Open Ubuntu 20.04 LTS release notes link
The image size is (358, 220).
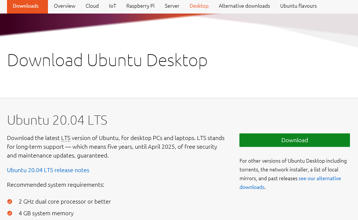[48, 170]
